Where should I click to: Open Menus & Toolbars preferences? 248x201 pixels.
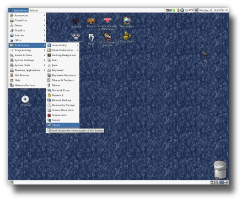63,80
